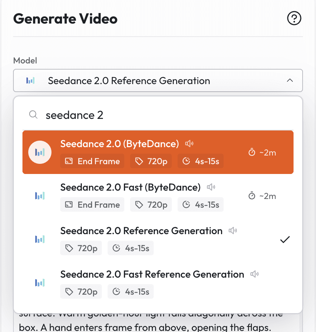Choose Seedance 2.0 Fast Reference Generation option

(158, 283)
